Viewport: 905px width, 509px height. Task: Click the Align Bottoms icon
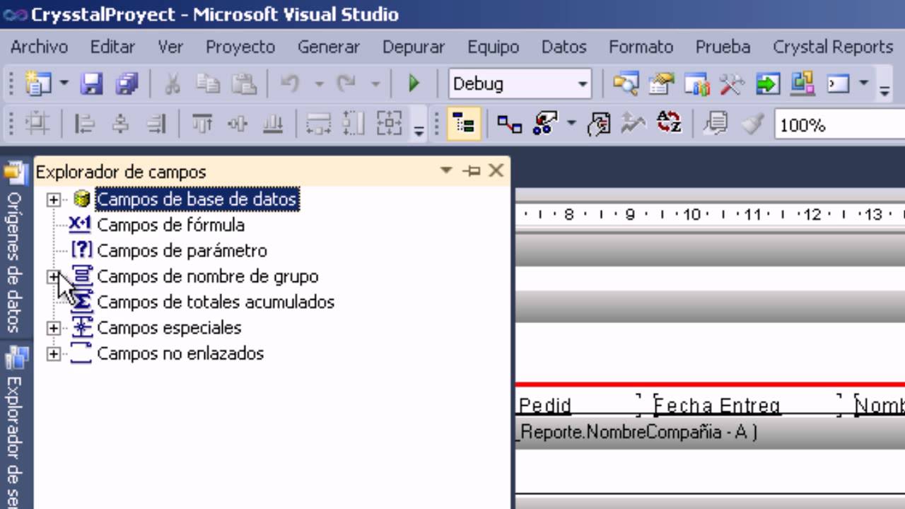[273, 124]
